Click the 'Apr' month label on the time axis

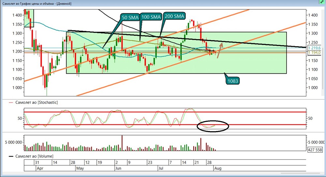(x=40, y=168)
